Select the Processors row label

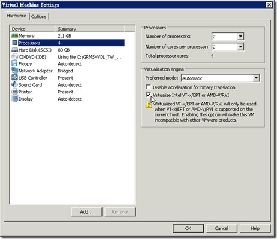click(x=29, y=43)
